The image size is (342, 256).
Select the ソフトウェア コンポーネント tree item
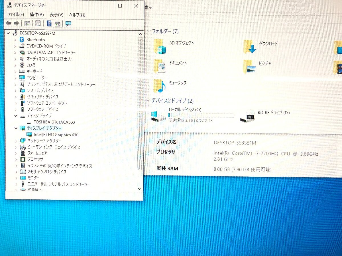[x=47, y=103]
